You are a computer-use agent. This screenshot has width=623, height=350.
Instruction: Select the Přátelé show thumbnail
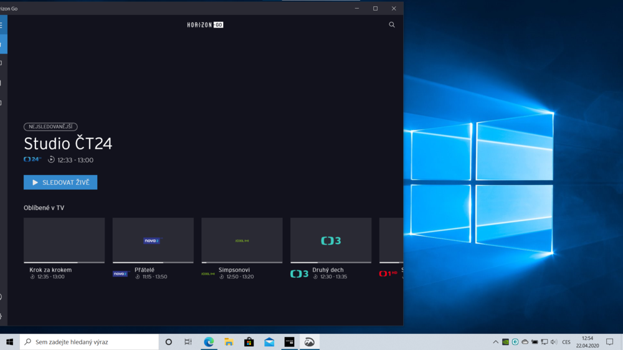153,240
